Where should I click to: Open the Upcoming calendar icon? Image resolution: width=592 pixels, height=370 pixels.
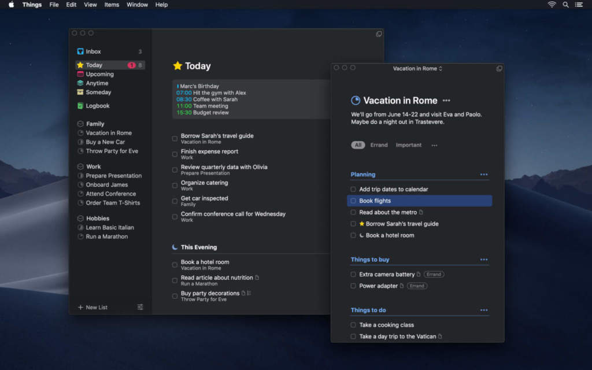pyautogui.click(x=80, y=74)
